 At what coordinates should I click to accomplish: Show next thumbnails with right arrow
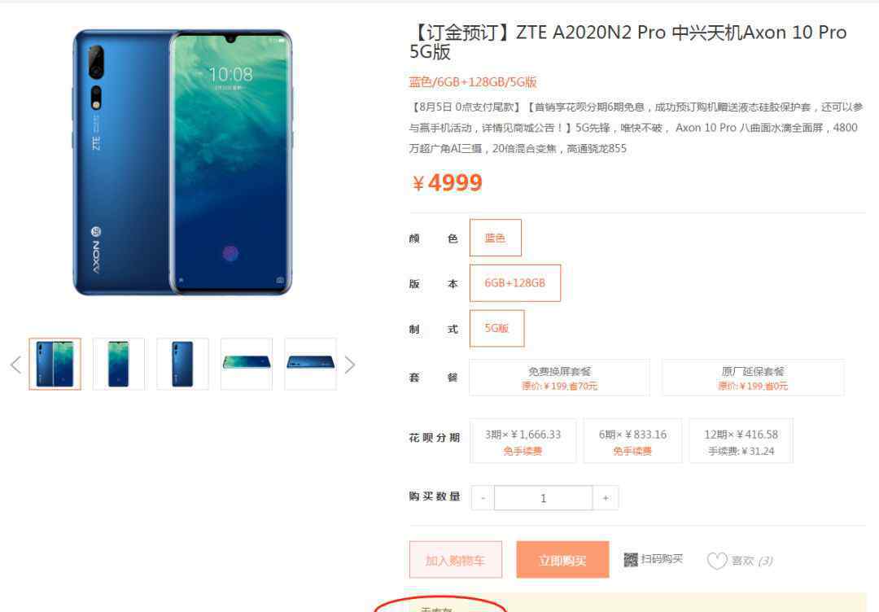tap(350, 365)
